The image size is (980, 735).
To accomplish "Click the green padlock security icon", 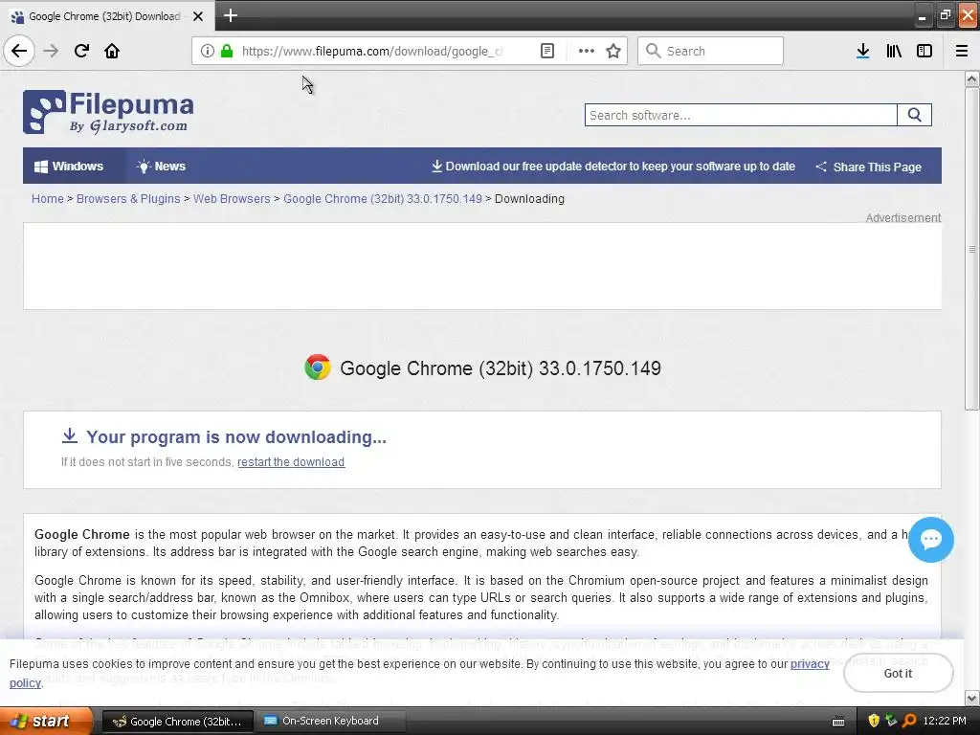I will pos(227,51).
